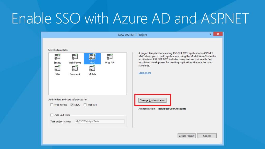Enable the Add unit tests checkbox
The height and width of the screenshot is (149, 265).
coord(52,115)
